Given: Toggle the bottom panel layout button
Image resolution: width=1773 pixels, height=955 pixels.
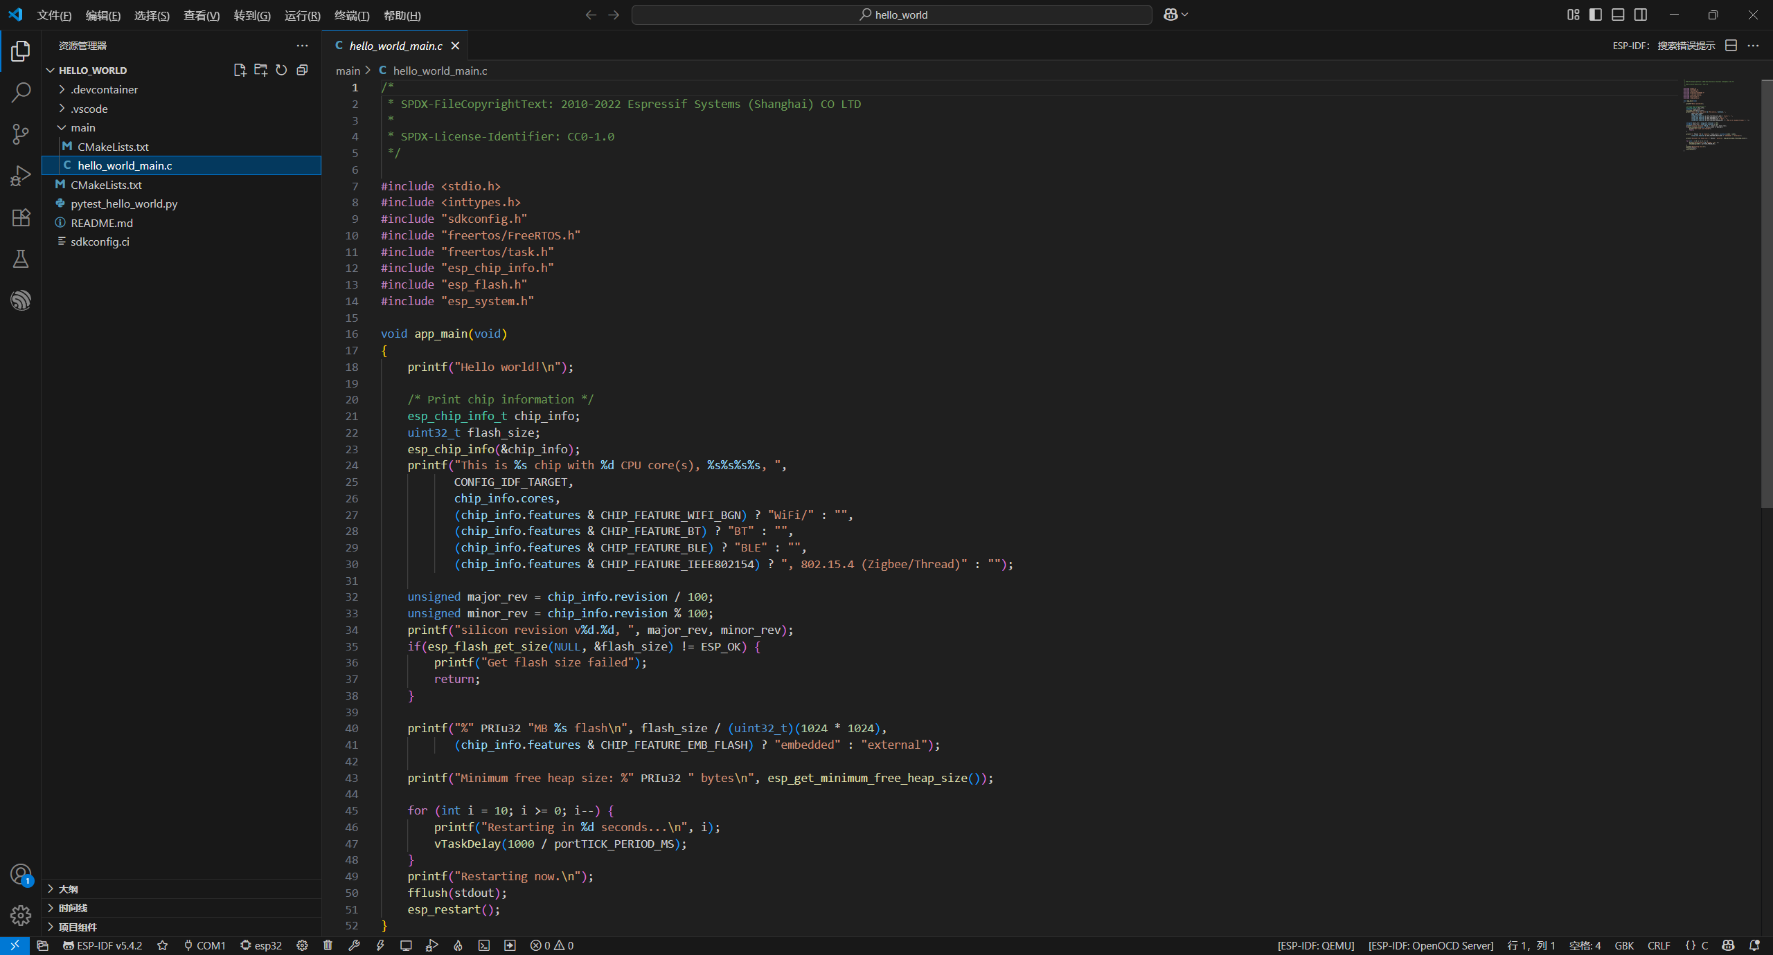Looking at the screenshot, I should [1618, 15].
